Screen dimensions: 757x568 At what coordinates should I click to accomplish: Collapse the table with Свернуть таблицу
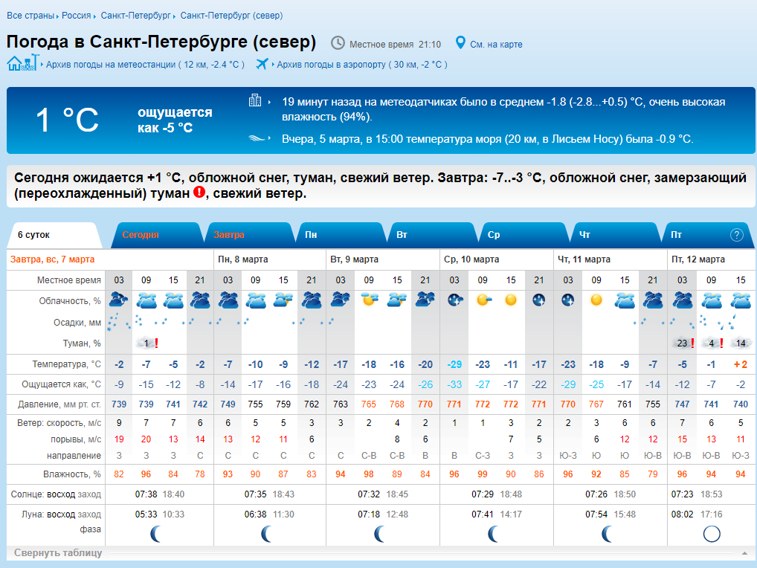[58, 553]
